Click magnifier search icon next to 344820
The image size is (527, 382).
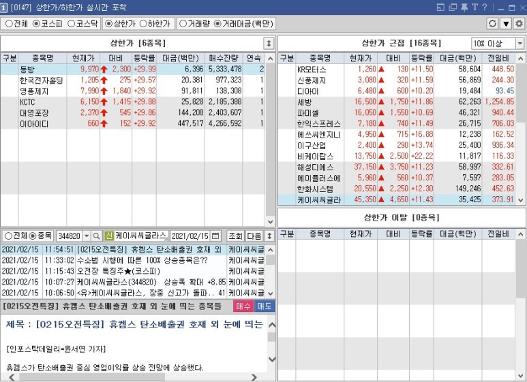pyautogui.click(x=96, y=236)
